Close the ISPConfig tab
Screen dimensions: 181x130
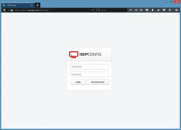[x=32, y=5]
